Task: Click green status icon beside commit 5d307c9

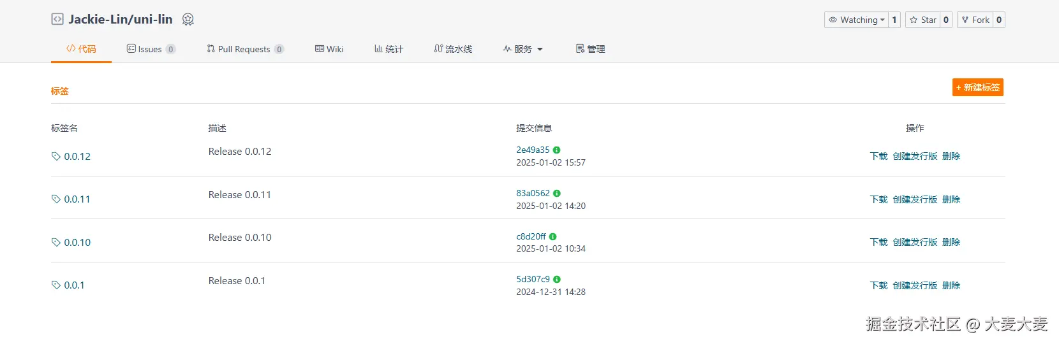Action: [557, 280]
